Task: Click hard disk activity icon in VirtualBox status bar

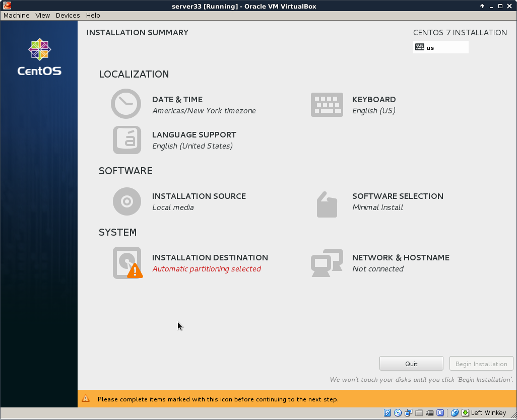Action: click(x=387, y=413)
